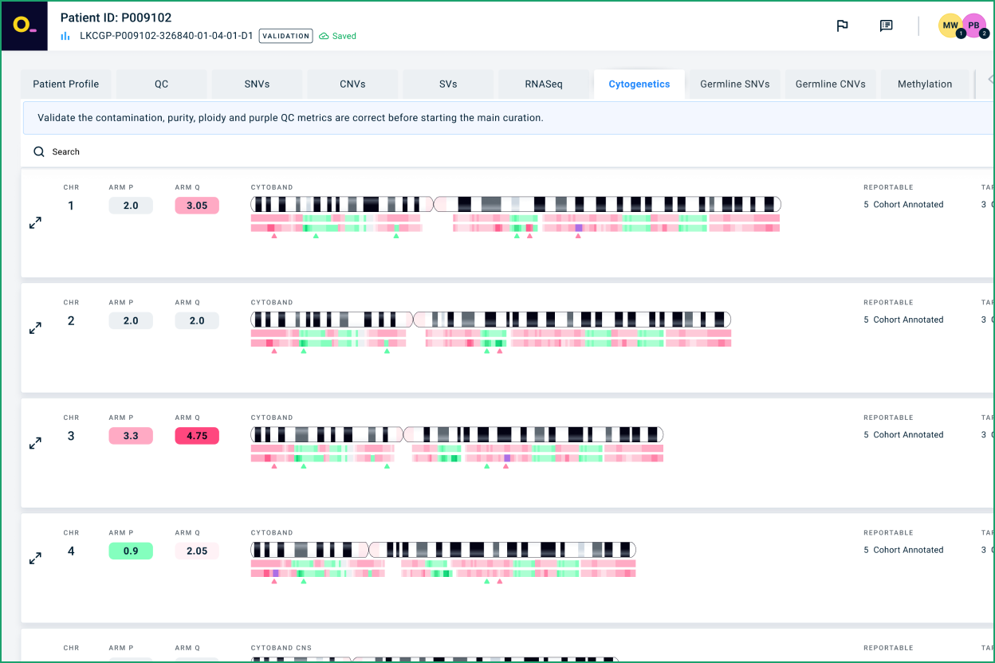995x663 pixels.
Task: Click chromosome 3 cytoband ideogram
Action: [457, 434]
